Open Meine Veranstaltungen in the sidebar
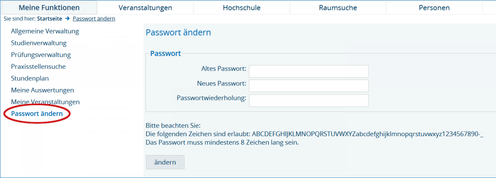The height and width of the screenshot is (178, 496). pos(45,102)
